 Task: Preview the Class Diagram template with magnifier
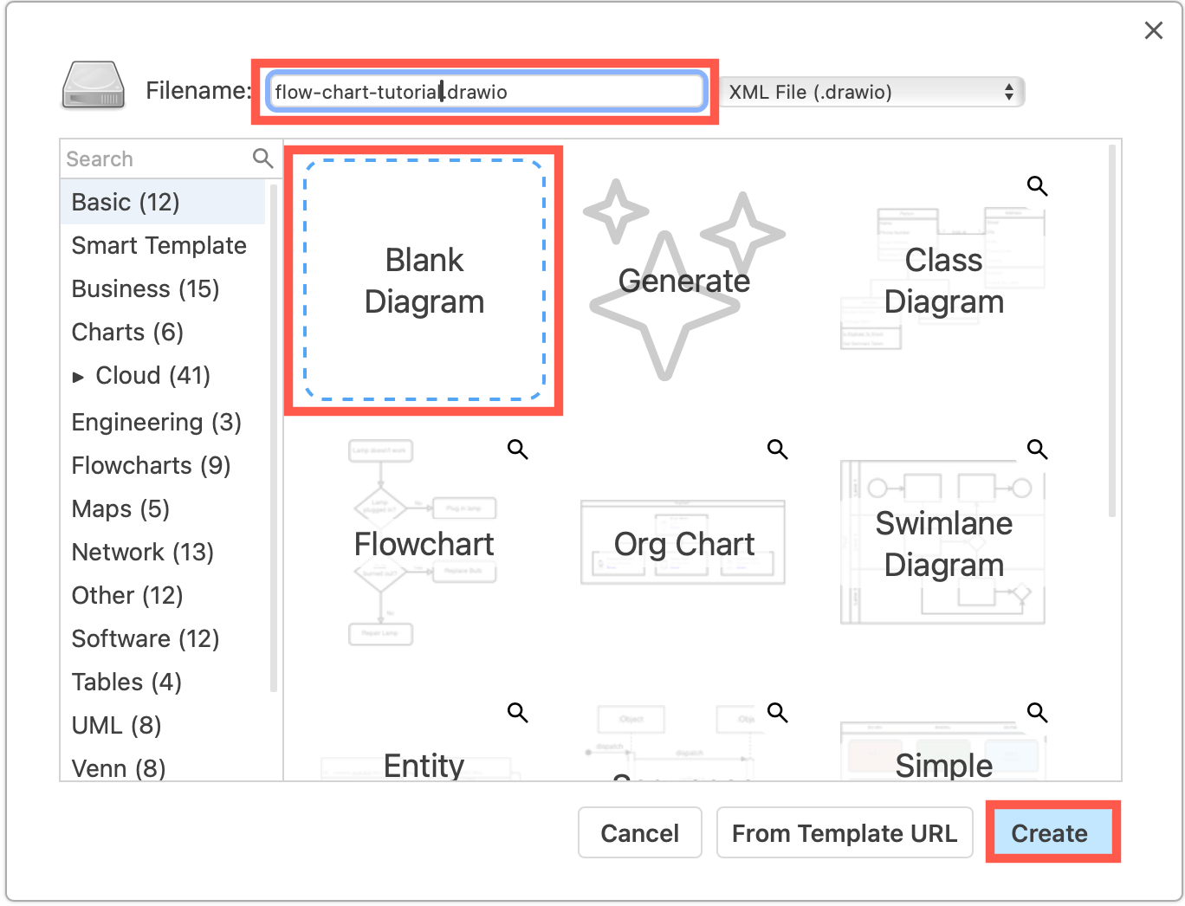pos(1037,185)
